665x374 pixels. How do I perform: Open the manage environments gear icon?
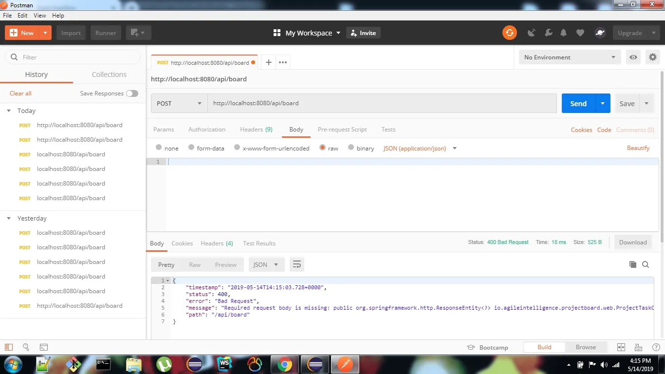click(x=653, y=57)
